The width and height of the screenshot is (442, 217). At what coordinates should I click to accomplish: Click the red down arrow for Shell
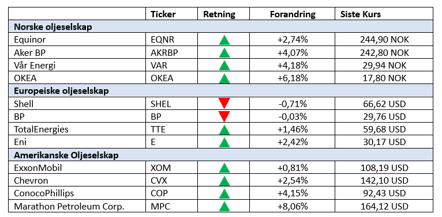pos(224,104)
